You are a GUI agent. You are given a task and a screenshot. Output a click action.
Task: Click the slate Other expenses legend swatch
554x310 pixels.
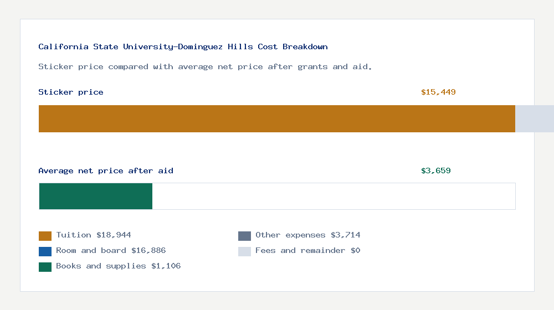tap(244, 236)
